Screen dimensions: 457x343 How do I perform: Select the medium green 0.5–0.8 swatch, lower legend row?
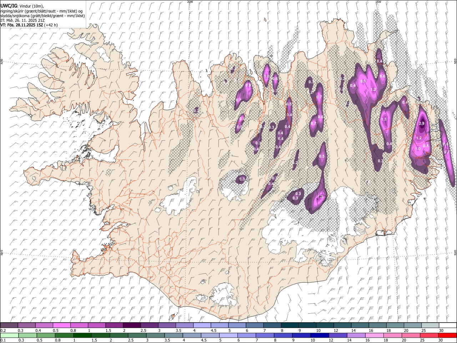(x=46, y=335)
